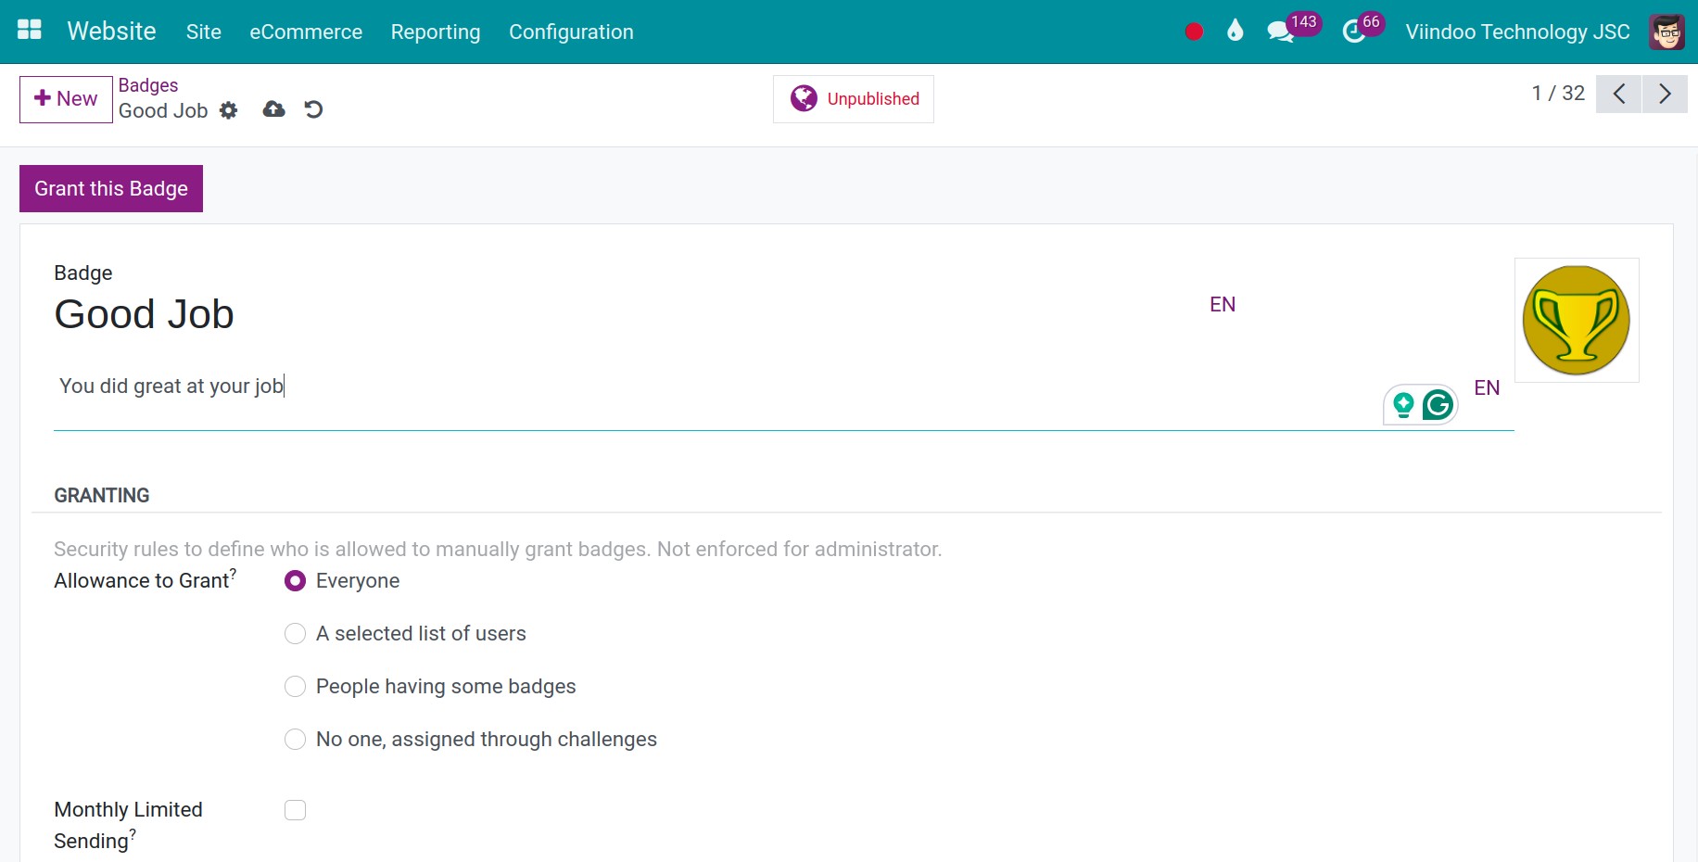Click the red recording dot icon

[x=1194, y=32]
